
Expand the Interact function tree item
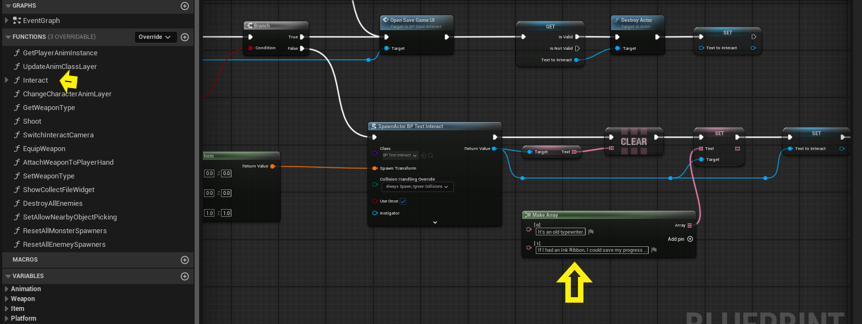[x=7, y=80]
